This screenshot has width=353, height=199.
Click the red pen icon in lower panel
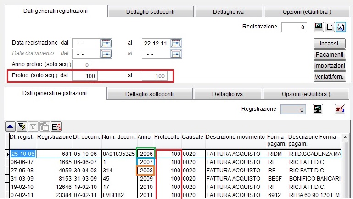[340, 109]
